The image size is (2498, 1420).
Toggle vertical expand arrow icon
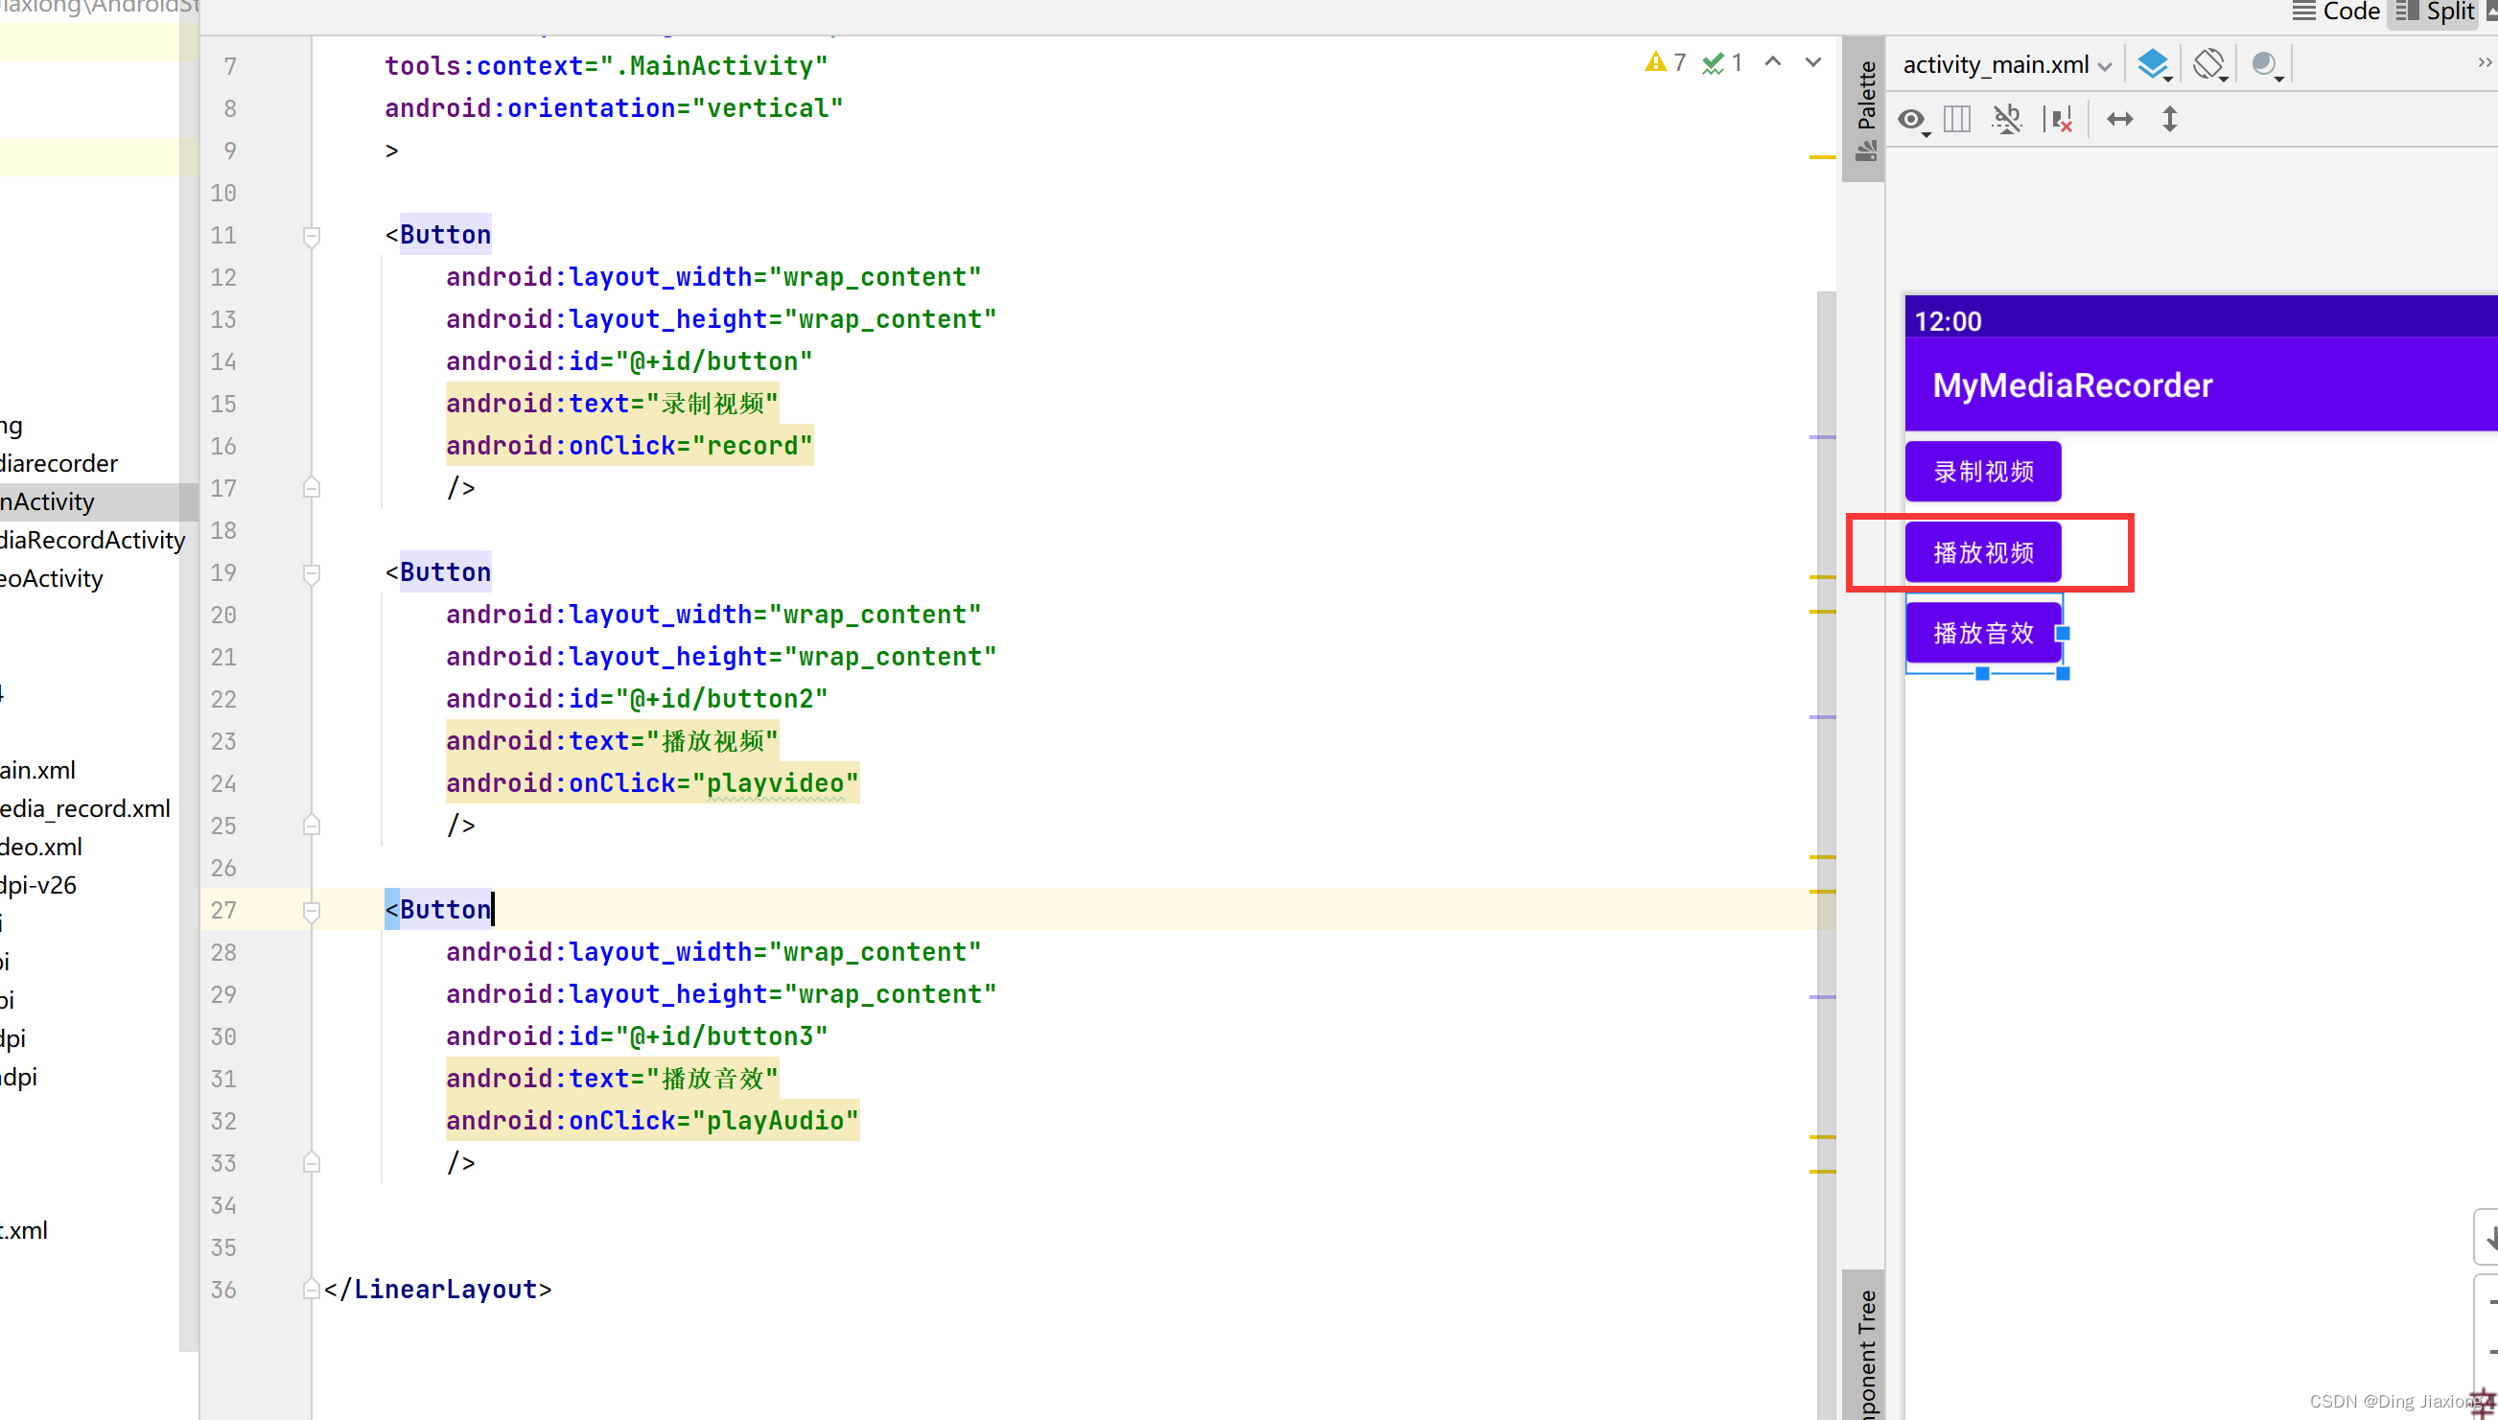2169,119
